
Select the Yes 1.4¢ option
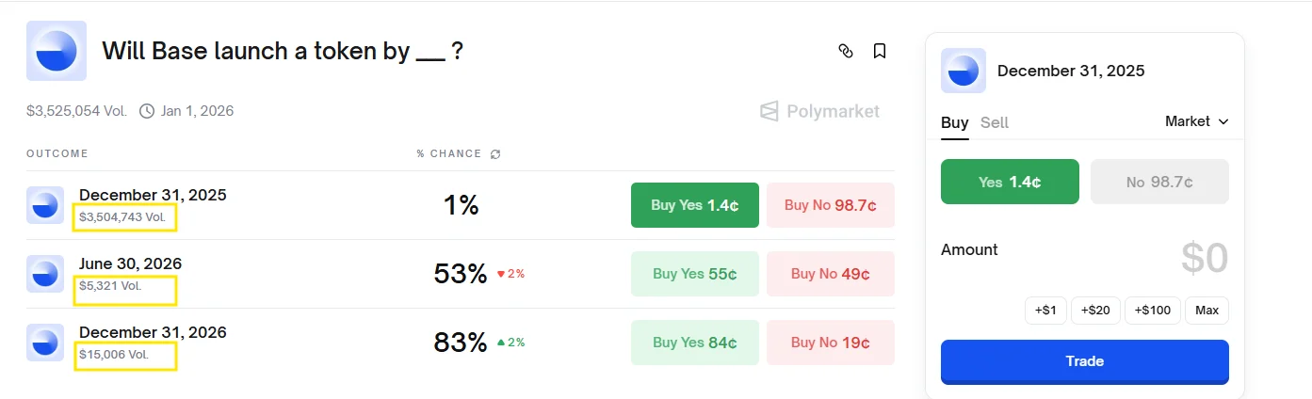click(1009, 182)
